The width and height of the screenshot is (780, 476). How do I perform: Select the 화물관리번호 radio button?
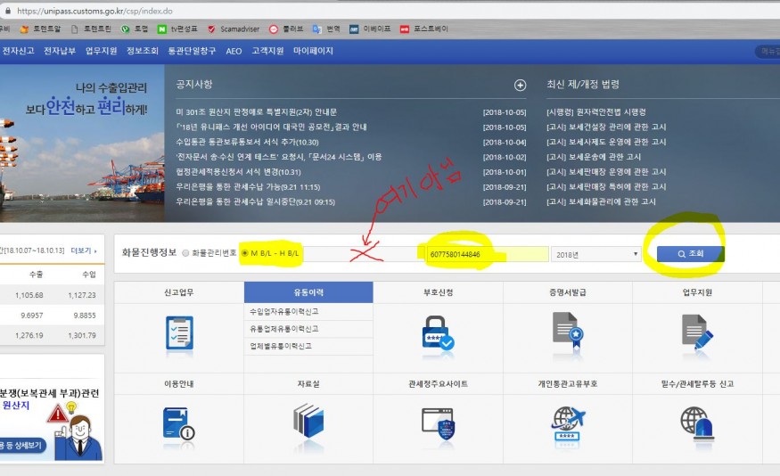tap(185, 253)
